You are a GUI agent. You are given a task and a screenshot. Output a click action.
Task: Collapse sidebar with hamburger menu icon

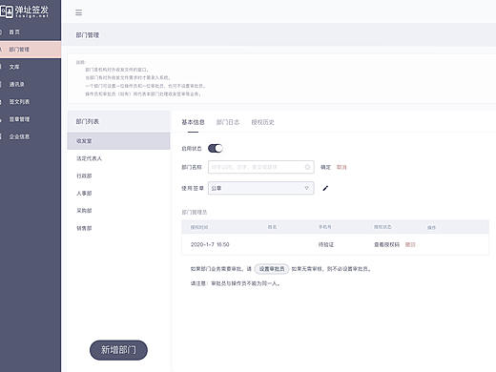78,12
